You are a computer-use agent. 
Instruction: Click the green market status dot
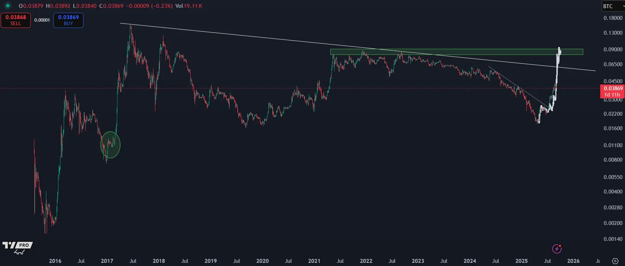pos(7,6)
